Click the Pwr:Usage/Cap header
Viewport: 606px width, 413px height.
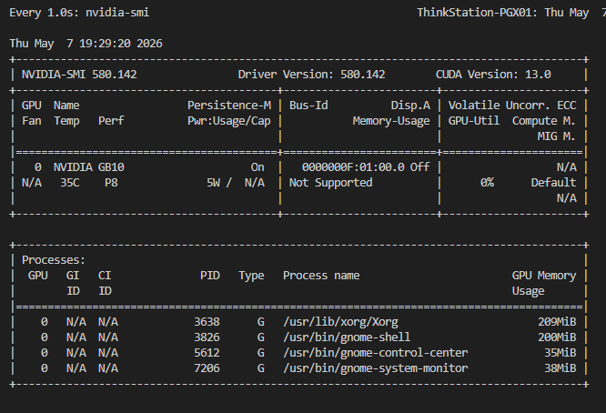229,121
